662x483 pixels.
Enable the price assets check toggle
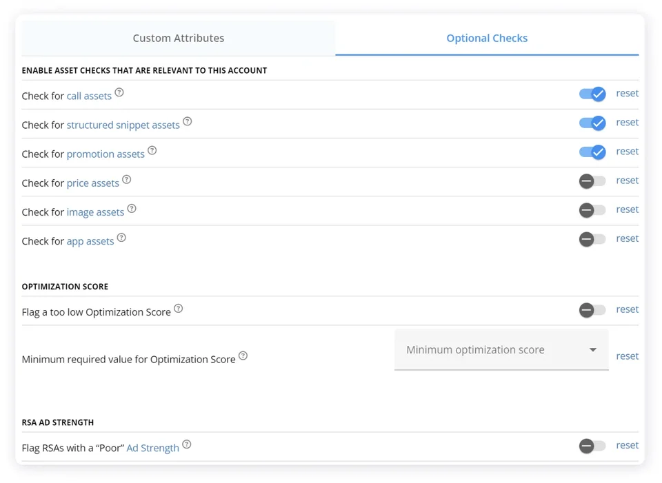tap(592, 181)
